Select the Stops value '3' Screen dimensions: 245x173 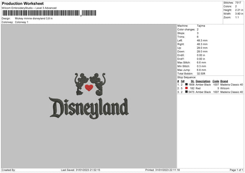[x=198, y=33]
